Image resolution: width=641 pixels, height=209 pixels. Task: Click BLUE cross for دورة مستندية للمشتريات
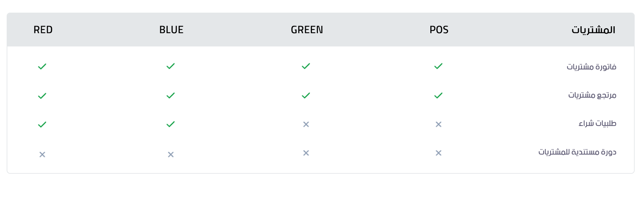tap(171, 155)
